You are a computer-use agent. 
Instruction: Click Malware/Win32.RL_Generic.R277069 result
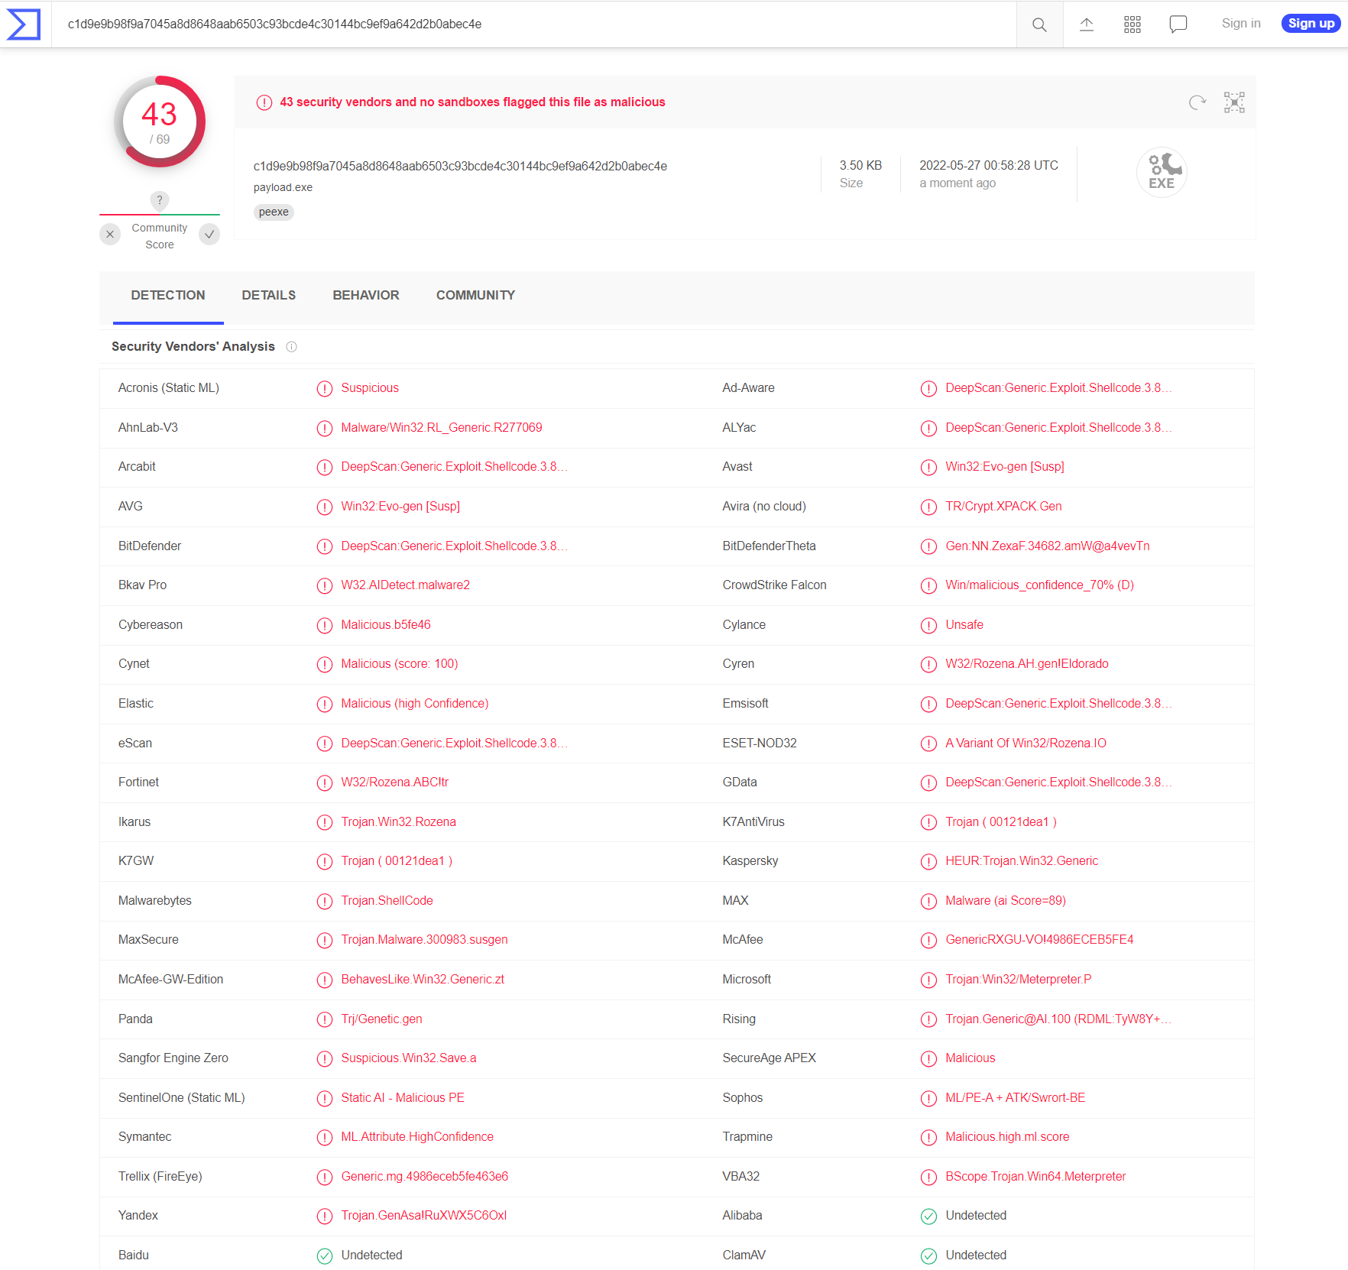pos(441,428)
